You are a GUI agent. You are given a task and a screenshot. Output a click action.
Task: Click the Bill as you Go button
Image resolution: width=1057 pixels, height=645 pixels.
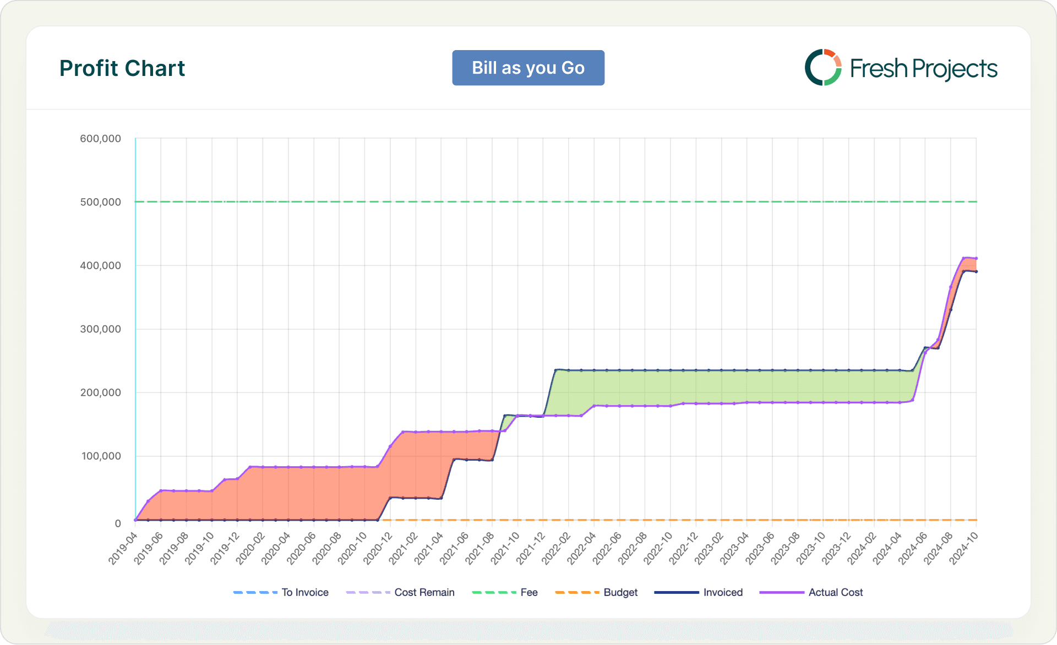point(528,68)
